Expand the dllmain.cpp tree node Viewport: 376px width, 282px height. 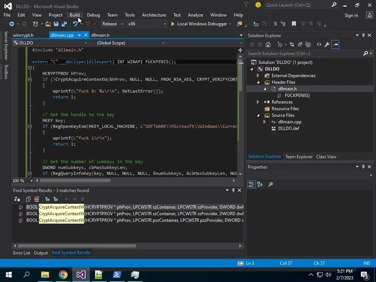(264, 122)
